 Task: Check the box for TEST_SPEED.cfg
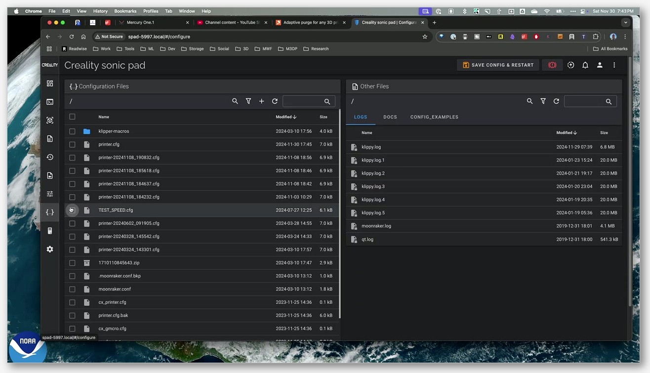(x=72, y=210)
